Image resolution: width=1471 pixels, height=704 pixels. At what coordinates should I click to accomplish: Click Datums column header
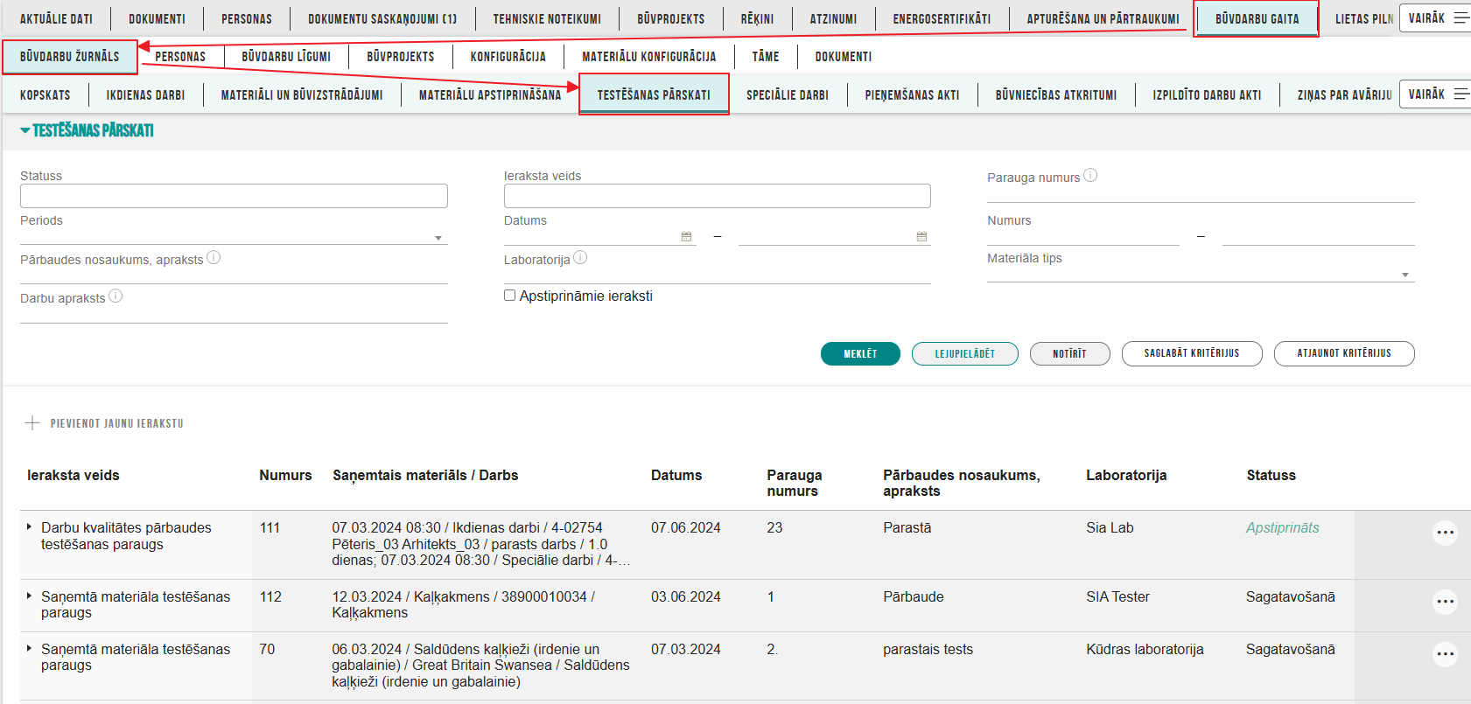pyautogui.click(x=676, y=475)
